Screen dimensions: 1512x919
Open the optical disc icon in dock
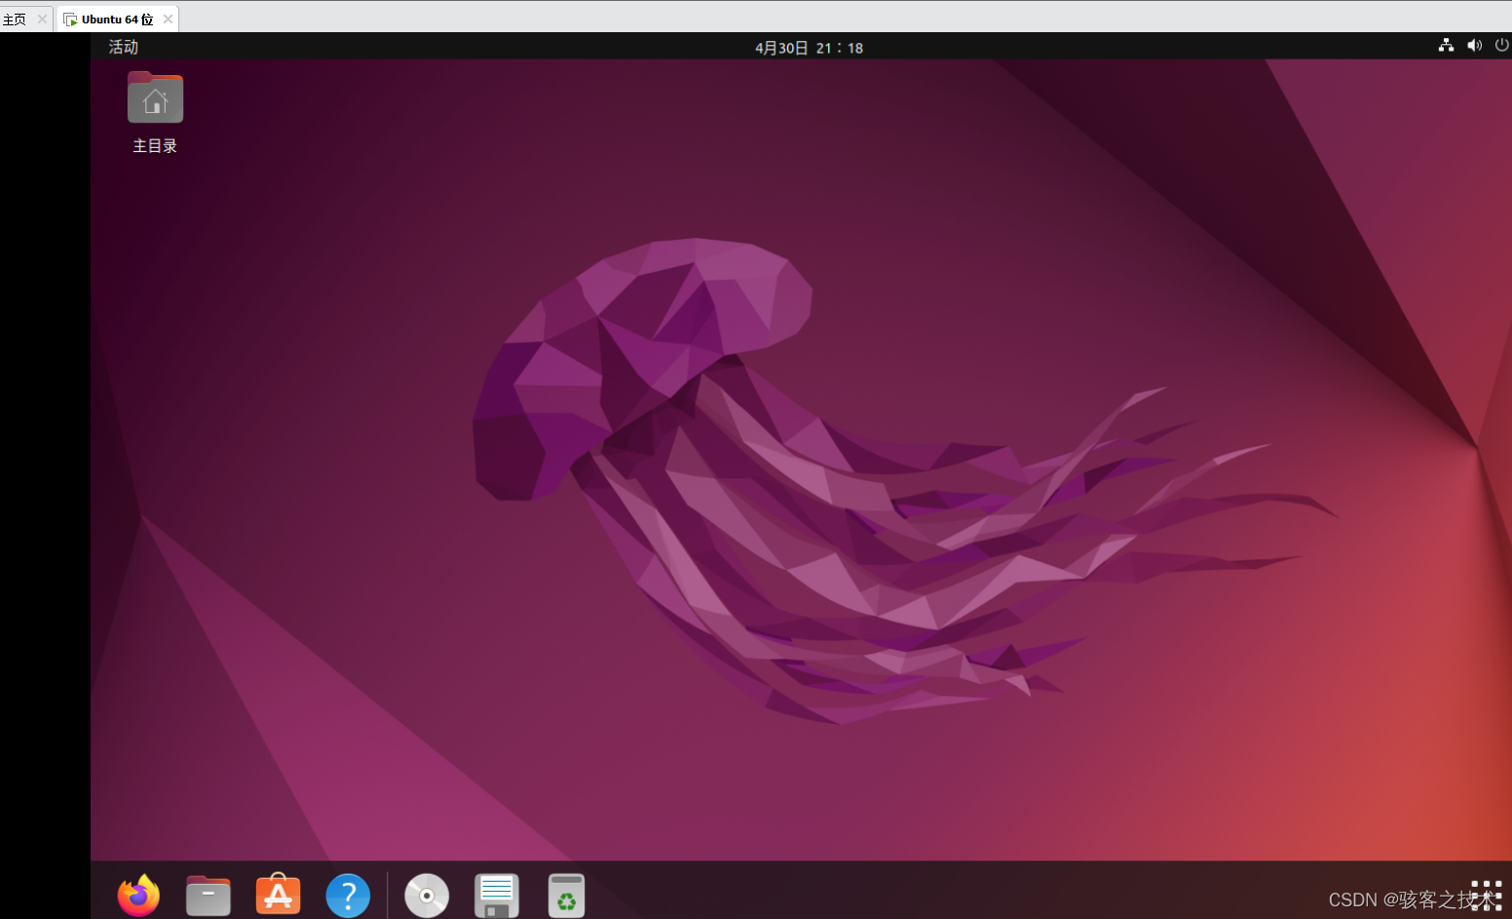(x=427, y=896)
